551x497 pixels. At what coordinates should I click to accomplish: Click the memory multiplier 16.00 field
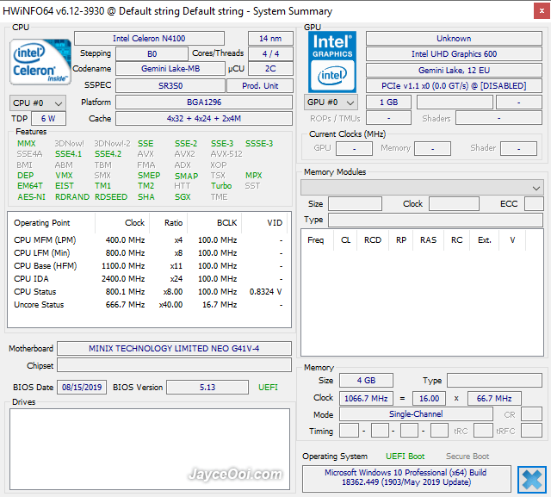coord(429,398)
